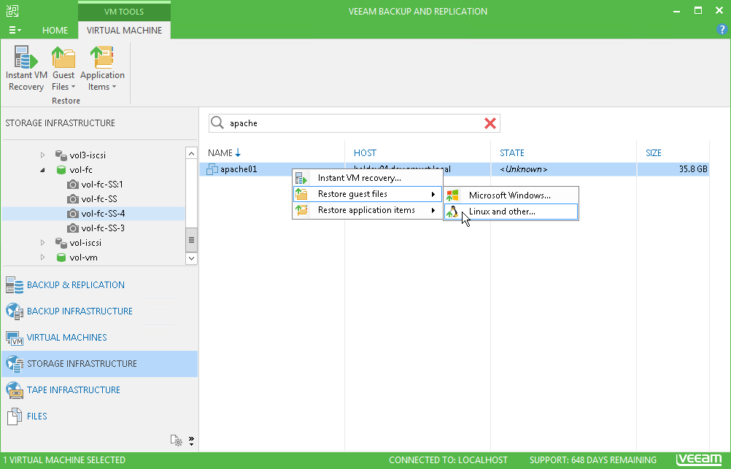Expand the vol3-iscsi tree node
Viewport: 731px width, 469px height.
click(42, 155)
